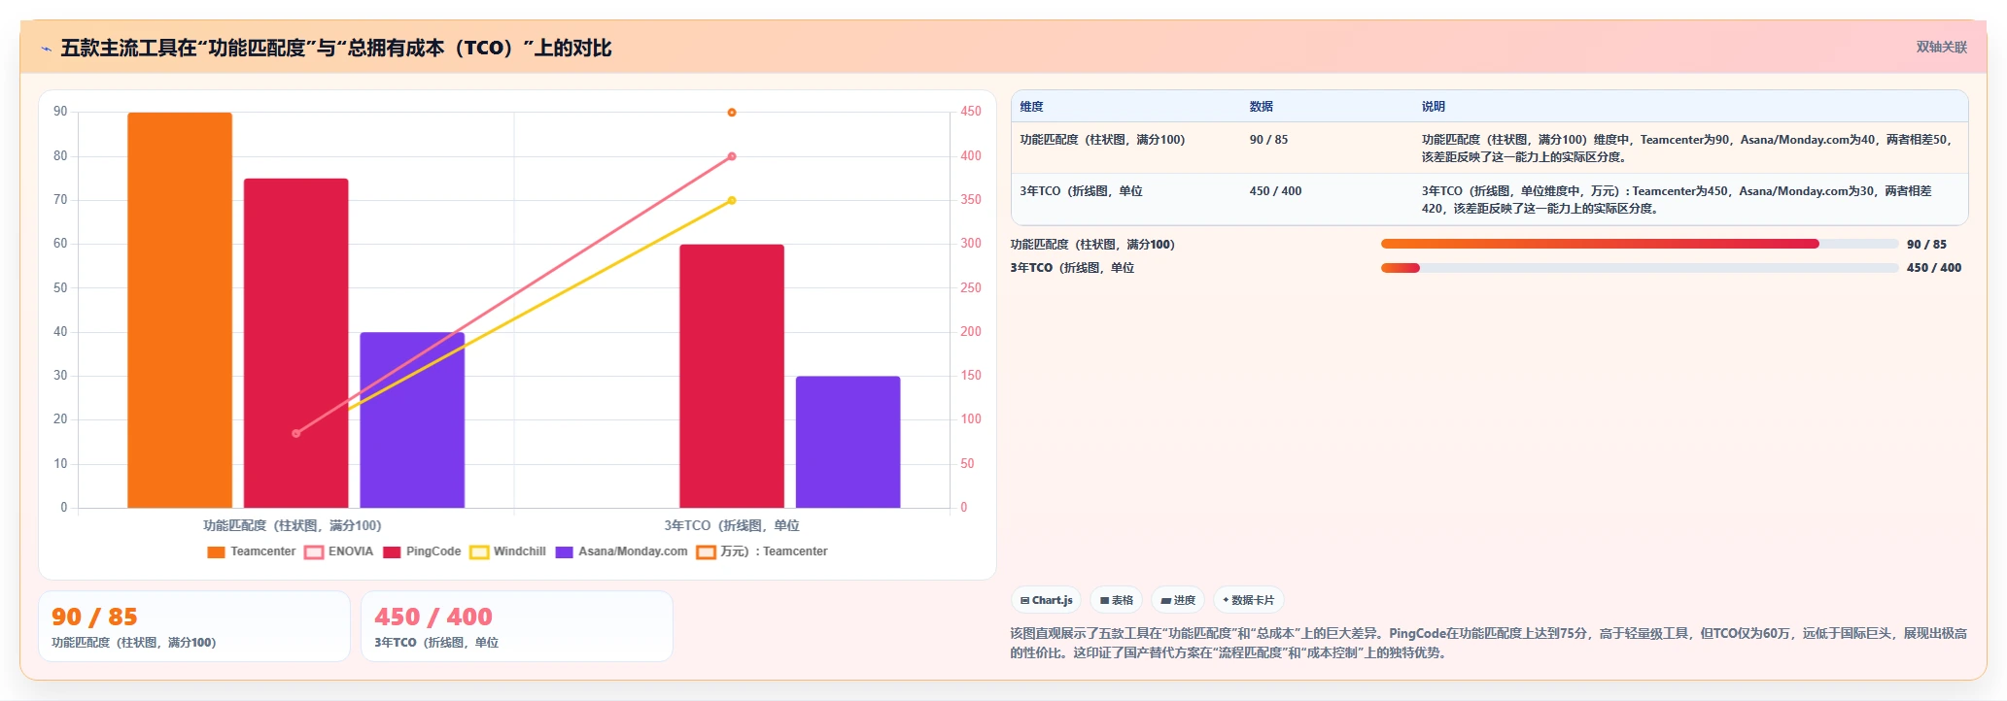
Task: Toggle the ENOVIA series in the legend
Action: [339, 551]
